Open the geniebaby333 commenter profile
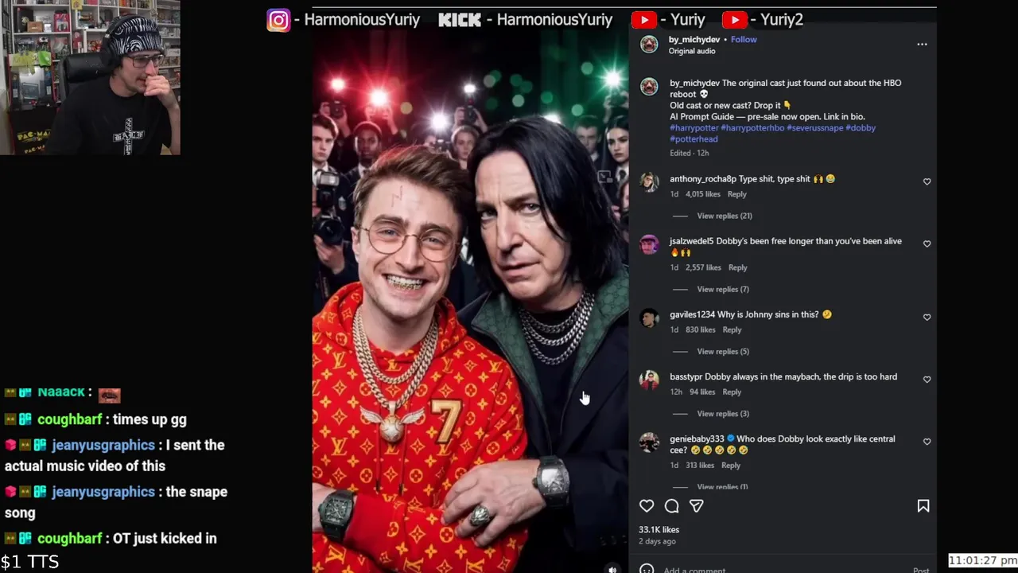Viewport: 1018px width, 573px height. click(x=650, y=442)
